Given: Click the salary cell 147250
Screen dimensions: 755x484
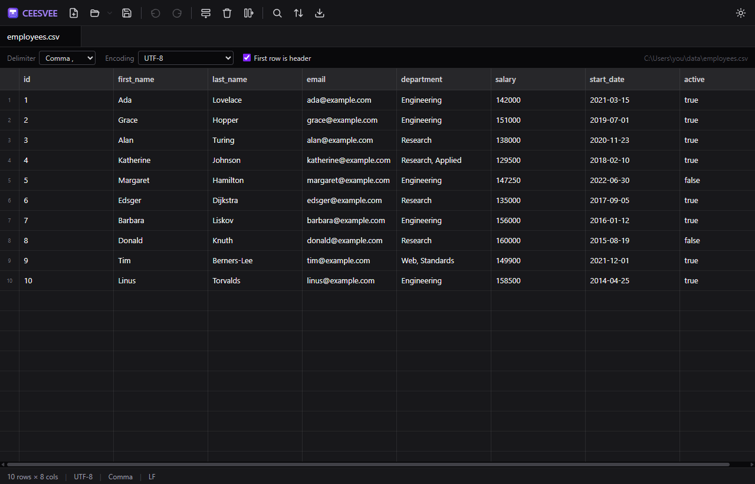Looking at the screenshot, I should point(538,181).
